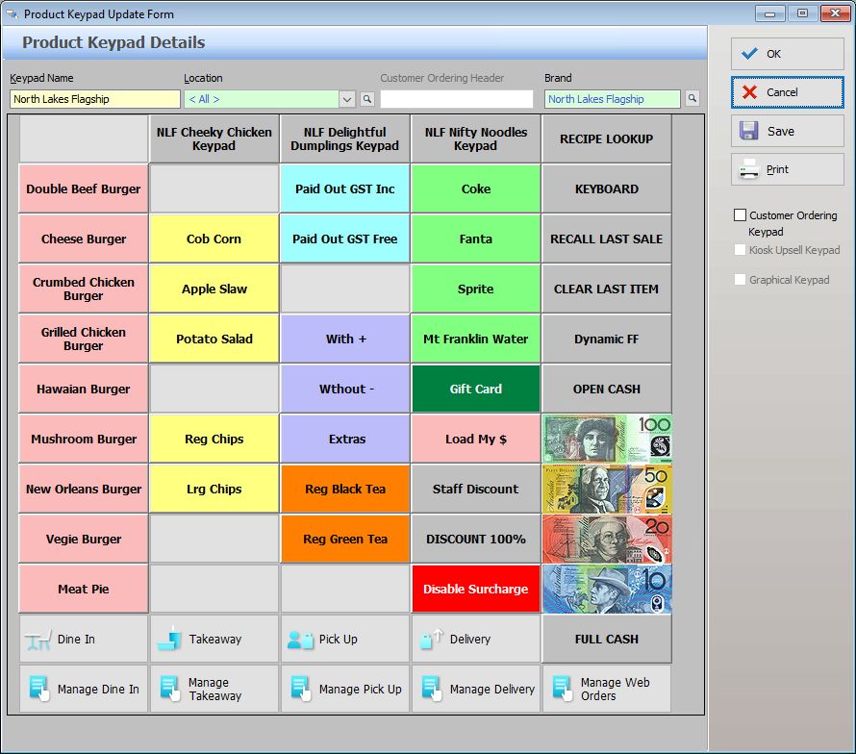Select the $50 banknote image key
The height and width of the screenshot is (754, 856).
point(607,490)
